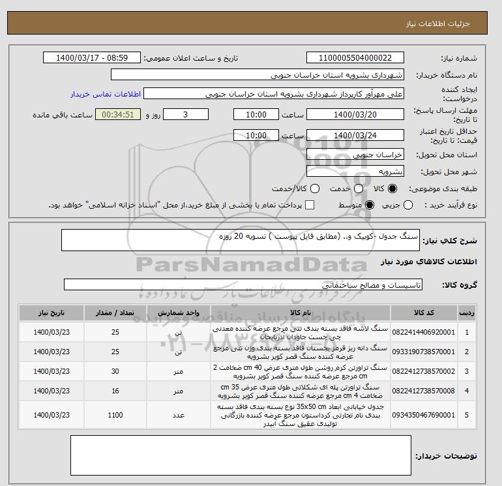This screenshot has height=486, width=502.
Task: Click the remaining time countdown 00:34:51
Action: (x=118, y=114)
